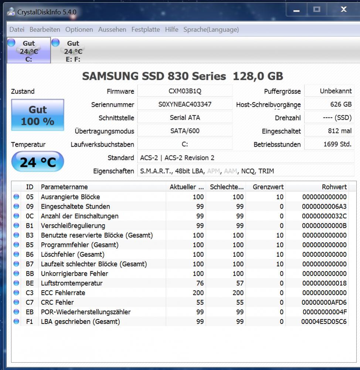Click status orb of Programmfehler row
Screen dimensions: 360x370
point(16,245)
